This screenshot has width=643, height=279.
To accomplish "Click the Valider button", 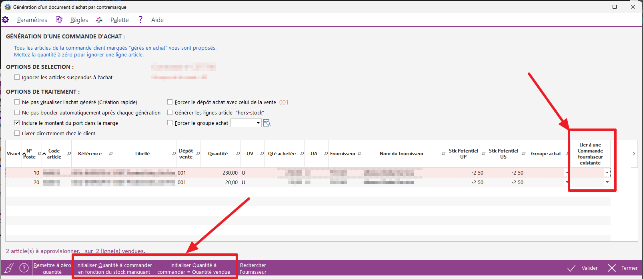I will (x=583, y=268).
